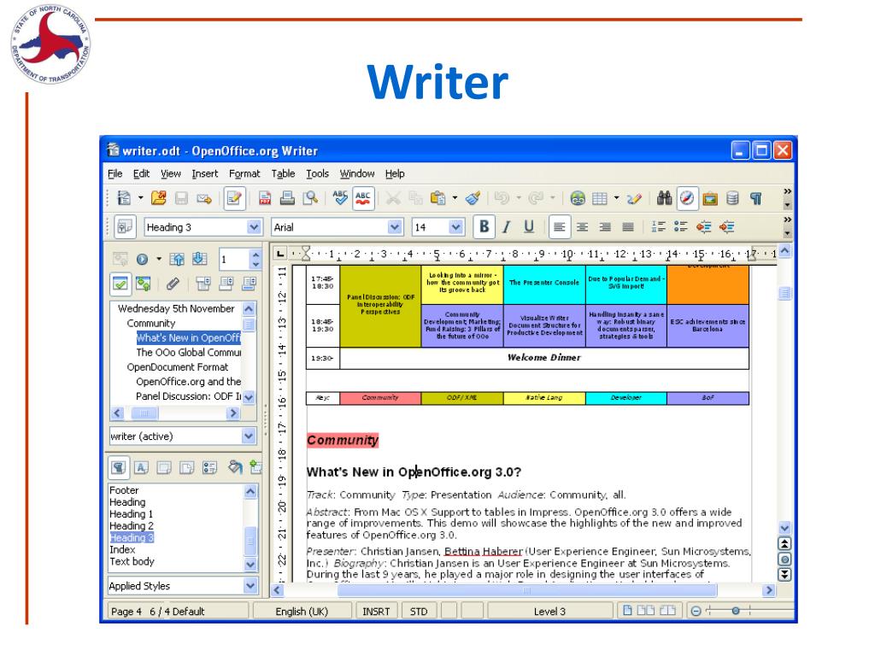875x656 pixels.
Task: Click the horizontal scrollbar thumb of document
Action: pos(526,590)
